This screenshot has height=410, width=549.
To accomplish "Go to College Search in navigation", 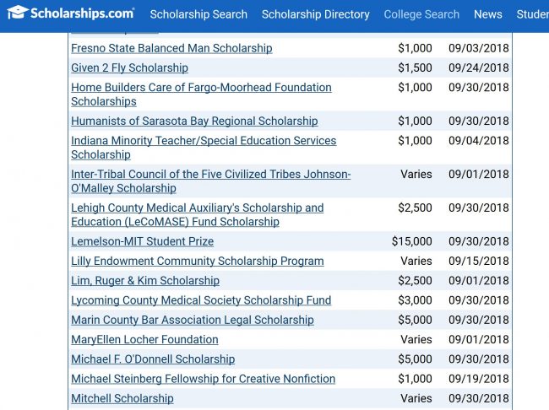I will pyautogui.click(x=421, y=14).
